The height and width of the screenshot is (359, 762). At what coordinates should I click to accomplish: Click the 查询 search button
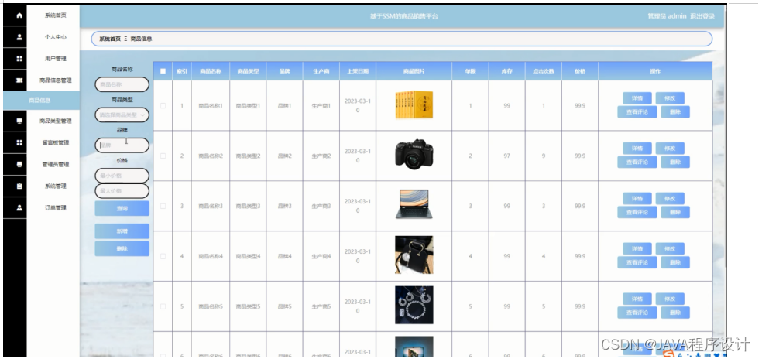pos(122,208)
